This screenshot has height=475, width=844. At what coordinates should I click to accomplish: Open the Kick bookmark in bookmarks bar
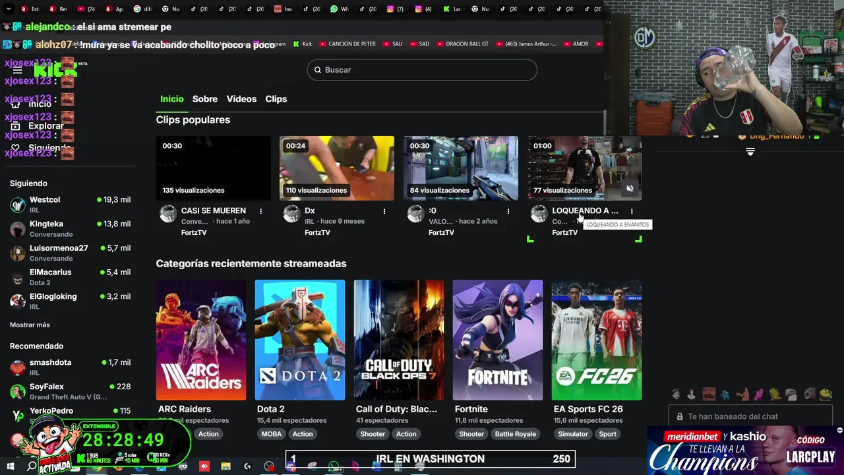click(303, 44)
